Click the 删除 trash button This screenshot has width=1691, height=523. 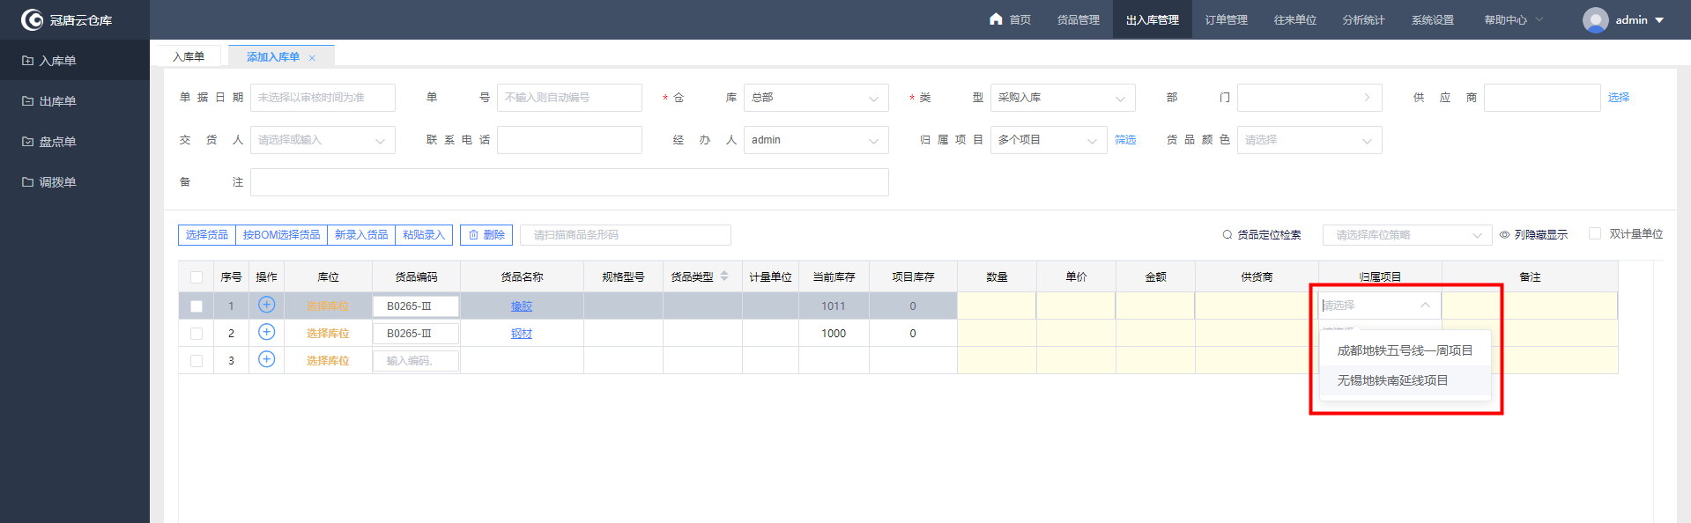point(486,235)
